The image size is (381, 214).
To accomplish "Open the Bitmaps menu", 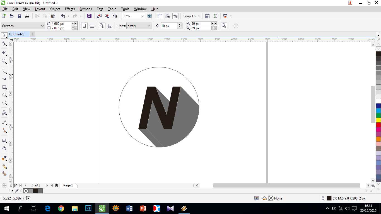I will [x=86, y=9].
